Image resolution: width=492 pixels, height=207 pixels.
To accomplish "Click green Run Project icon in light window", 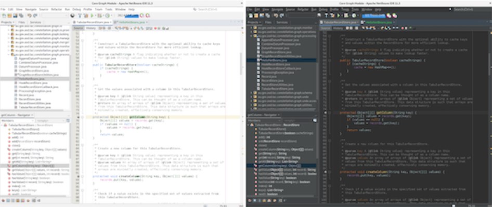I will coord(92,16).
